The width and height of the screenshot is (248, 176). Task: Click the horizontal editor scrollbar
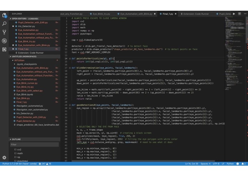[143, 161]
